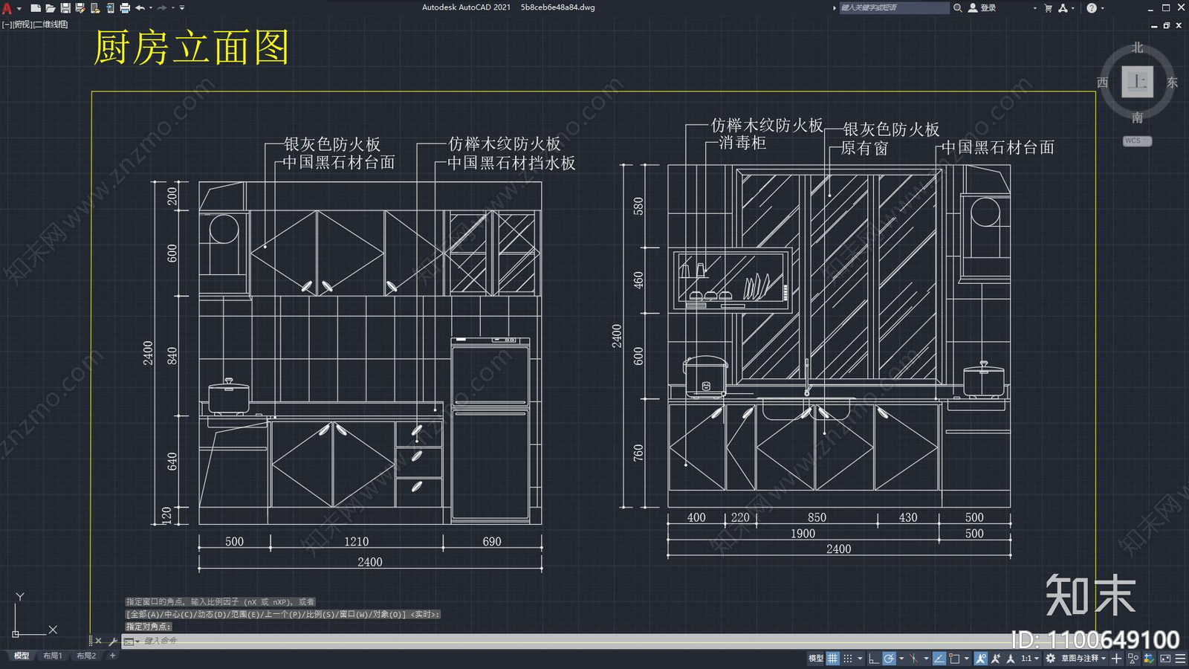
Task: Click the search magnifier icon
Action: point(958,7)
